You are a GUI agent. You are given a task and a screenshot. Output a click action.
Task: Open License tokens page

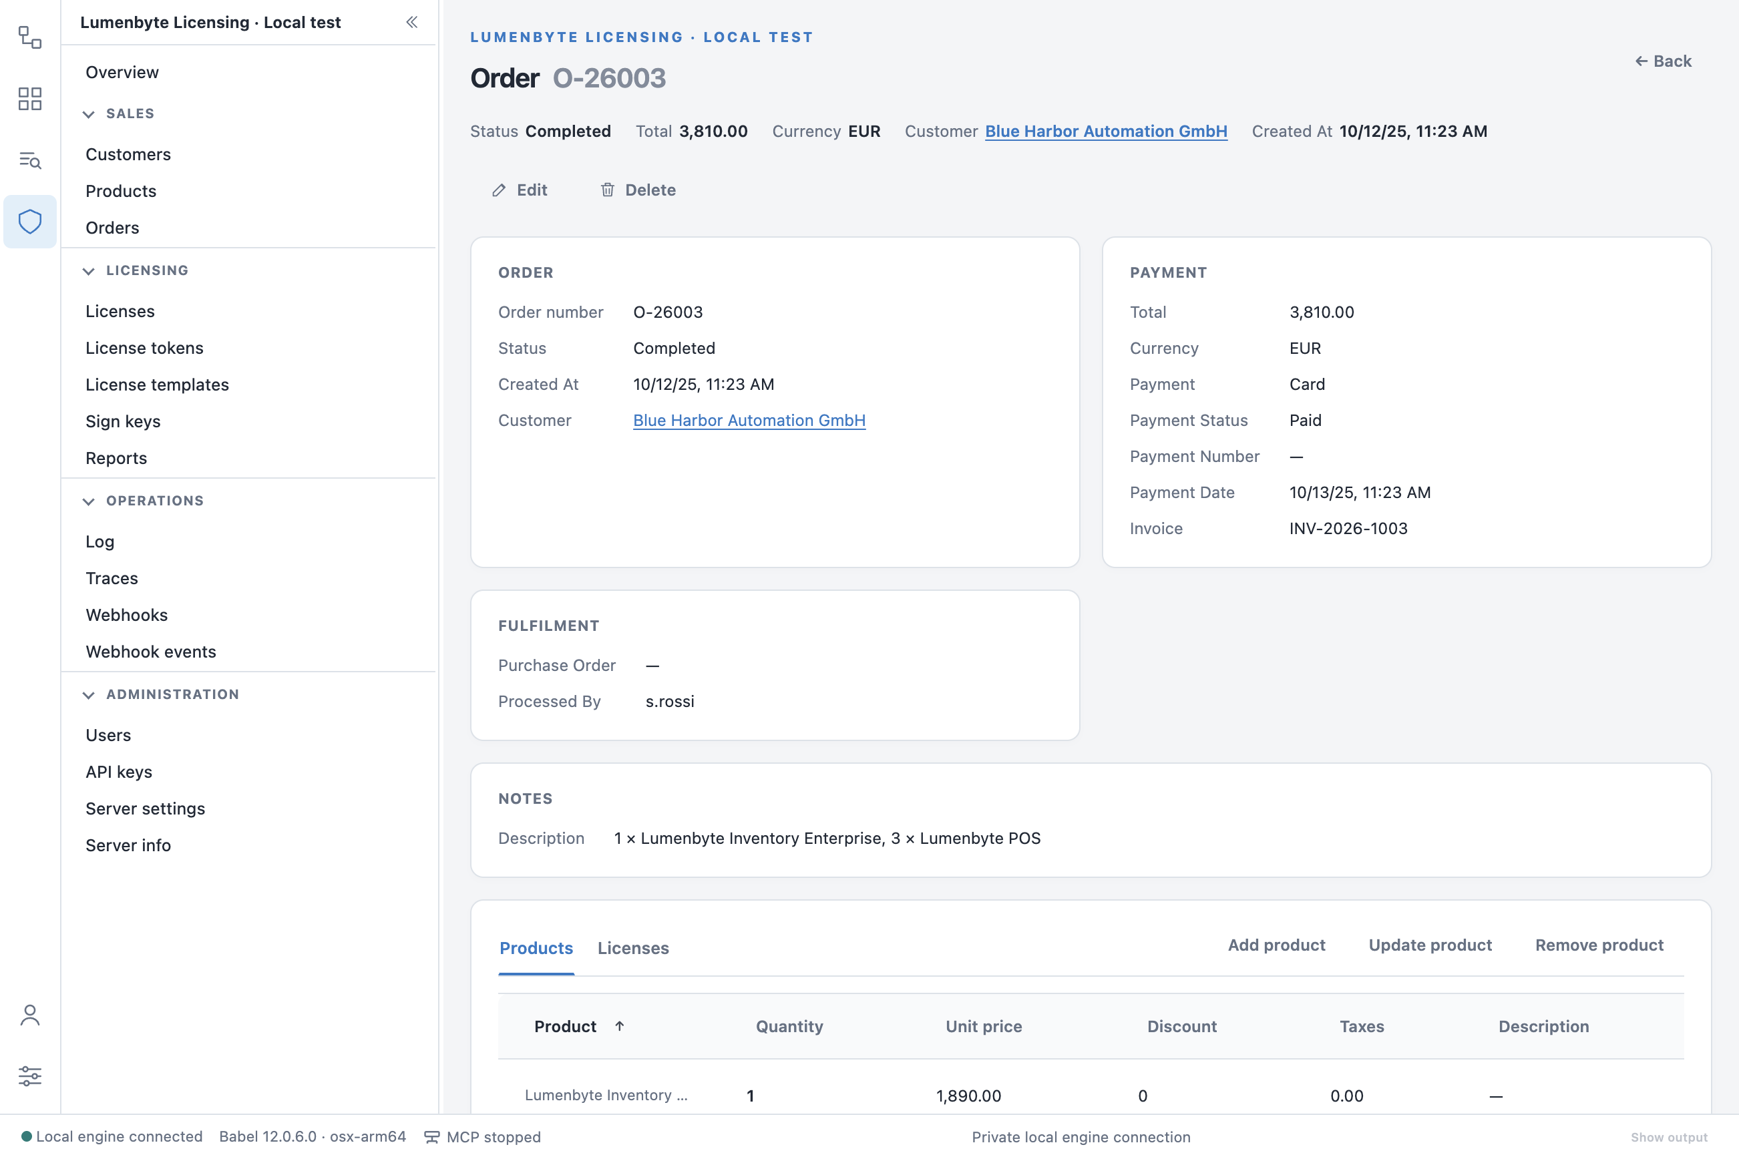click(144, 348)
